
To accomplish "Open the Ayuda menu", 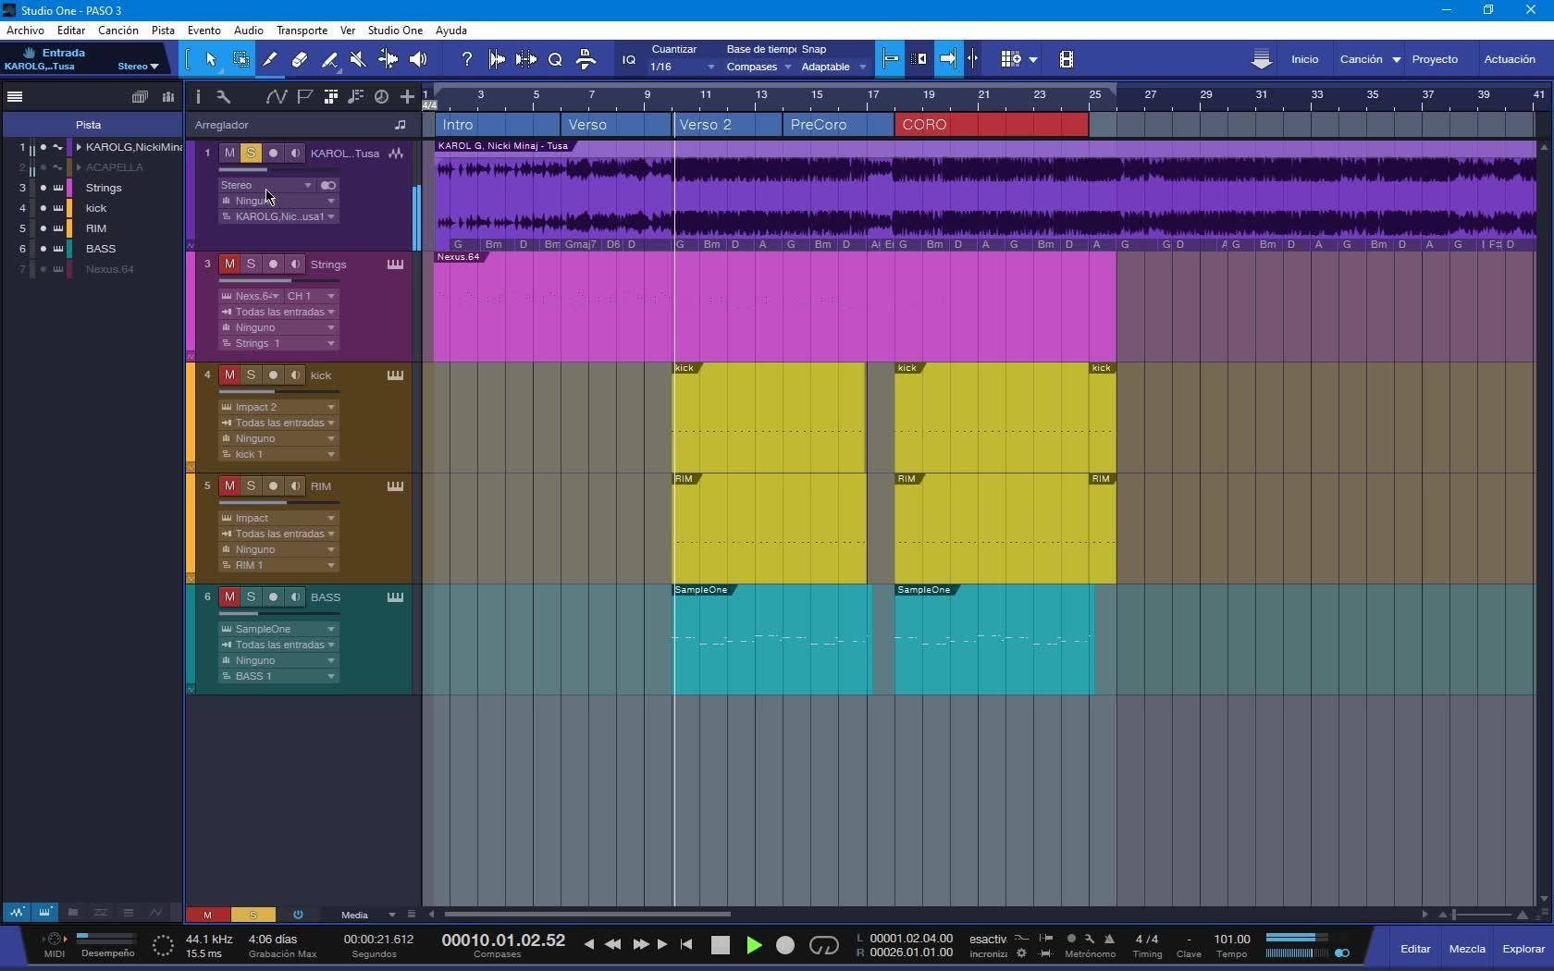I will click(x=451, y=30).
